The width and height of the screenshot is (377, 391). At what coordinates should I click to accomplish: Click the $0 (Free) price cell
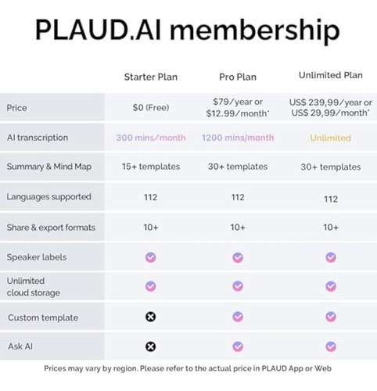pos(151,107)
